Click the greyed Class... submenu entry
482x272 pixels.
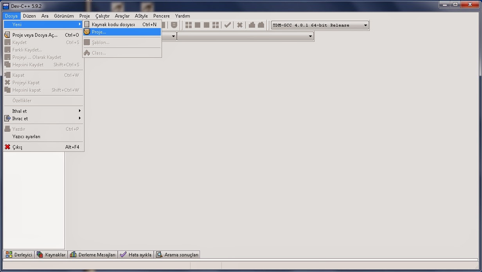pyautogui.click(x=122, y=53)
